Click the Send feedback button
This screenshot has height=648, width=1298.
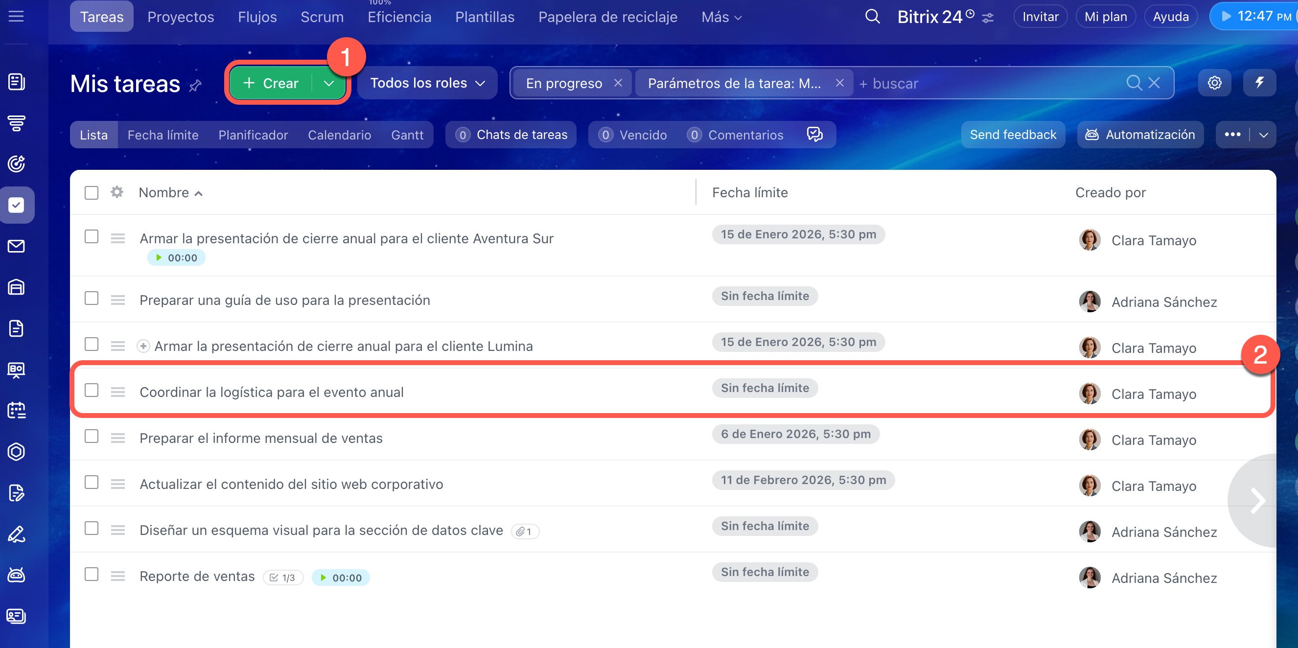pyautogui.click(x=1012, y=135)
